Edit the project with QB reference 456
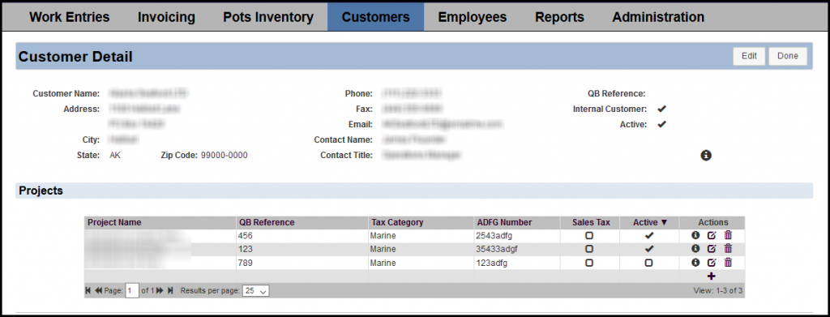This screenshot has width=830, height=317. point(712,235)
